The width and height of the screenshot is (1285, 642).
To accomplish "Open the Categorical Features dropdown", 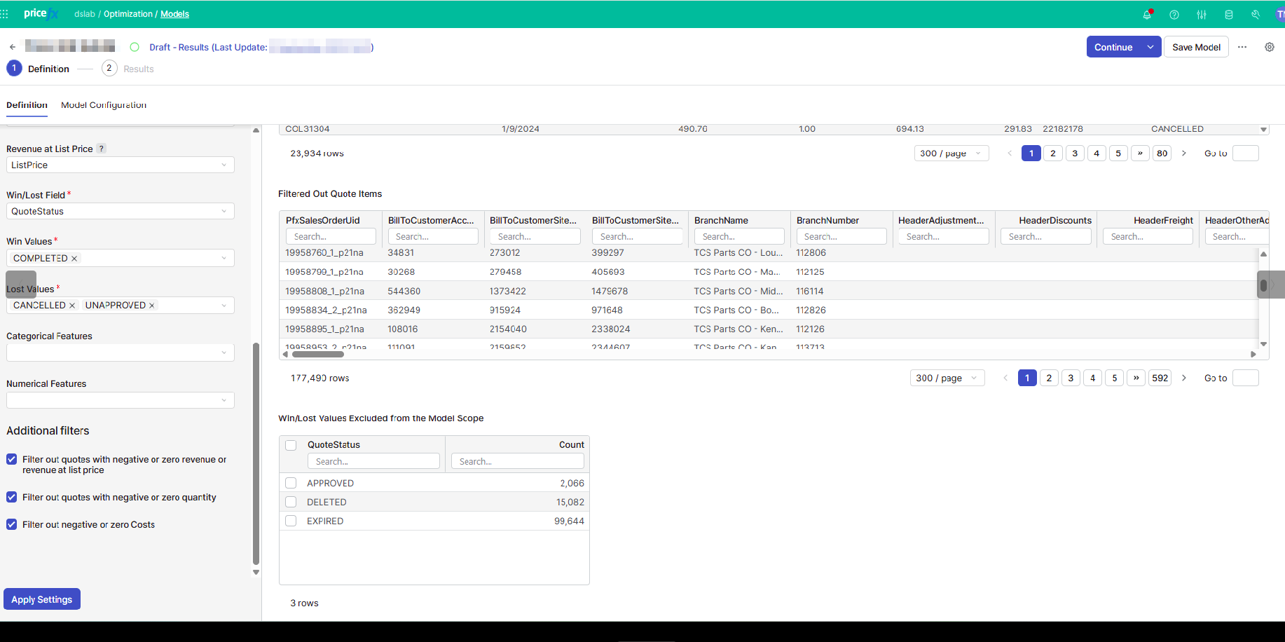I will [120, 353].
